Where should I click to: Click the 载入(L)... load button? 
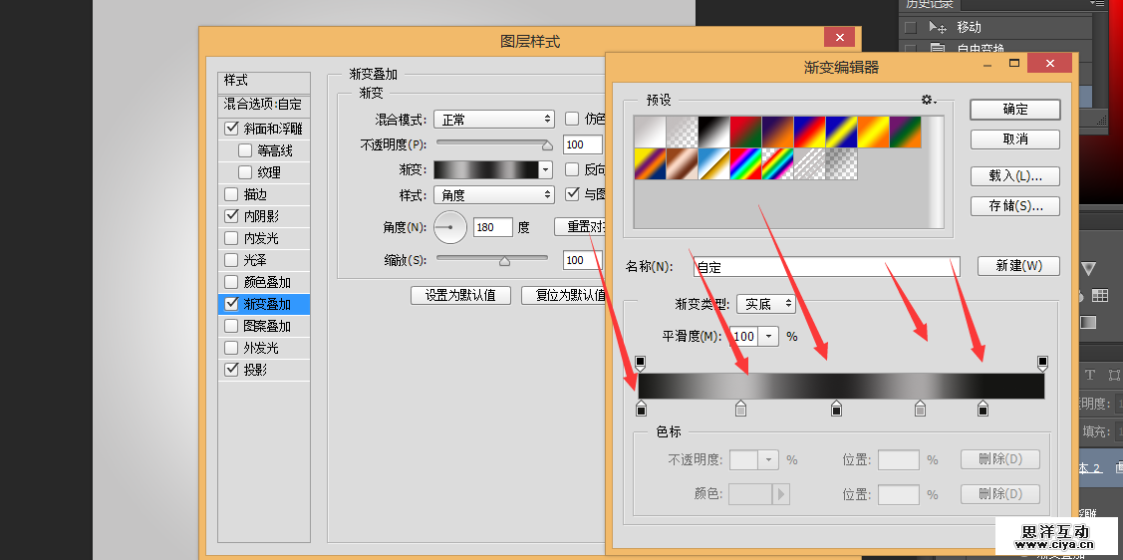tap(1015, 175)
